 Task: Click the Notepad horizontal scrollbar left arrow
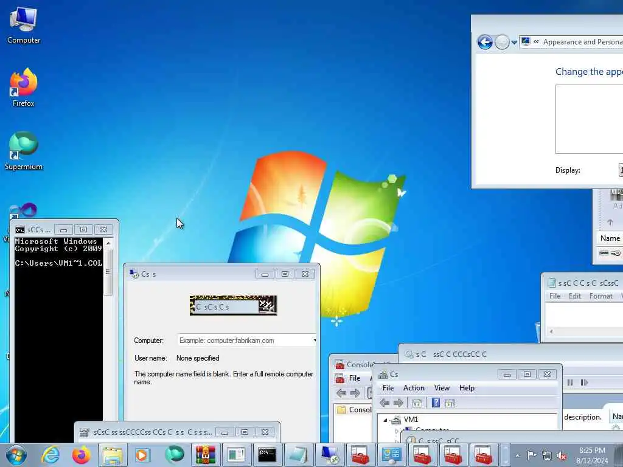point(551,331)
